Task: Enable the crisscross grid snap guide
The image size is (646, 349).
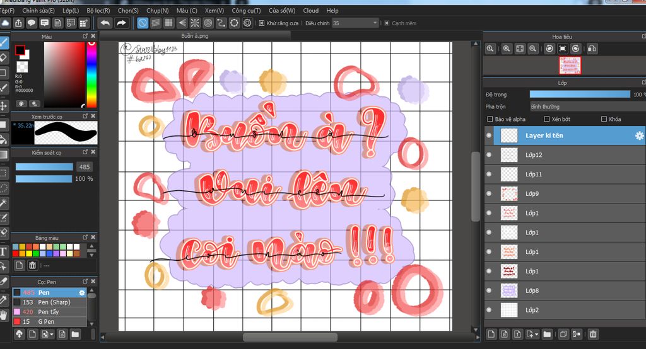Action: pyautogui.click(x=169, y=23)
